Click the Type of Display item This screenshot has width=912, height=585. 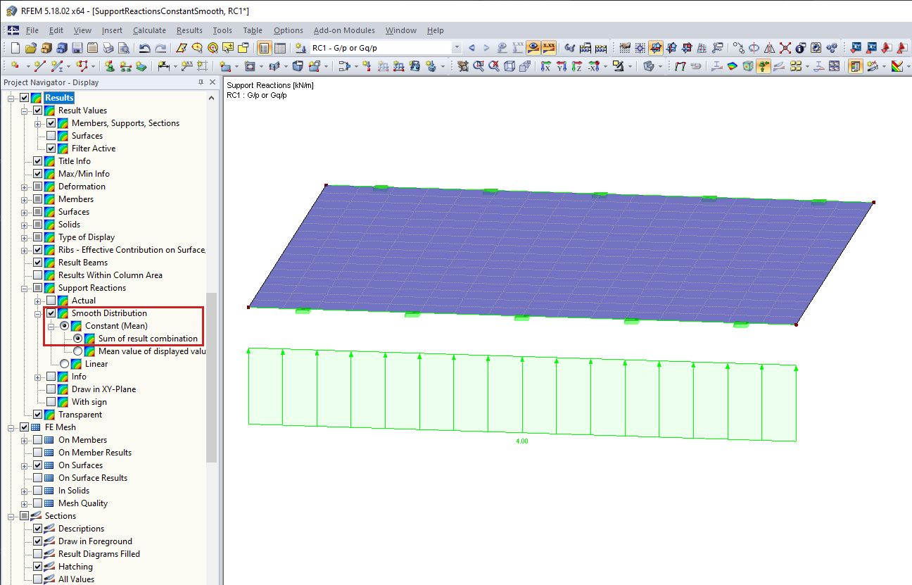click(87, 237)
